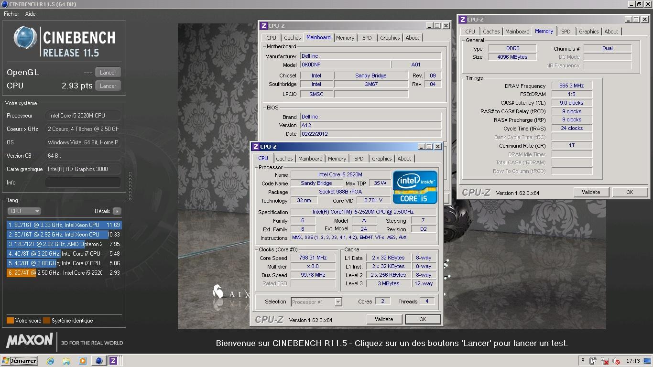The width and height of the screenshot is (653, 367).
Task: Select rank 4 Core i7 3.20 GHz row
Action: tap(64, 254)
